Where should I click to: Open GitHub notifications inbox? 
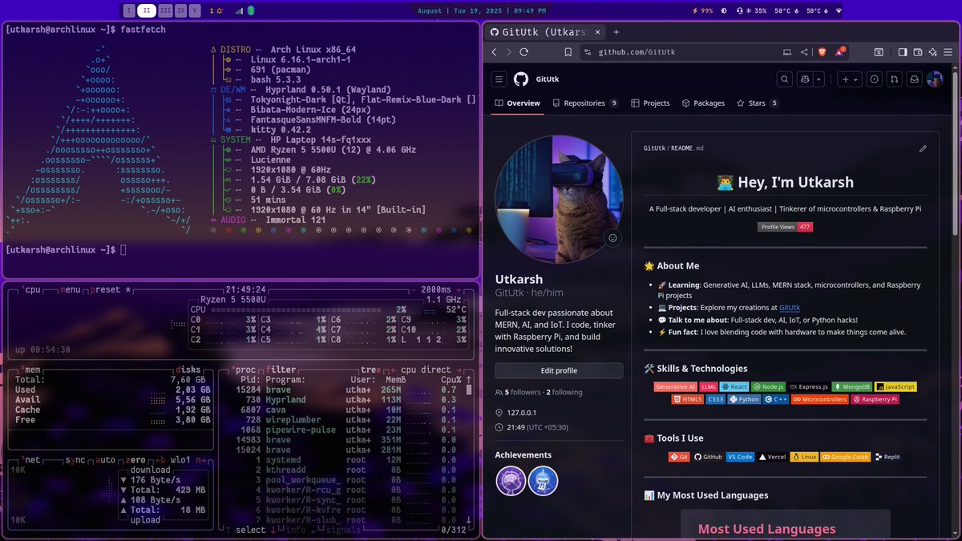(914, 79)
